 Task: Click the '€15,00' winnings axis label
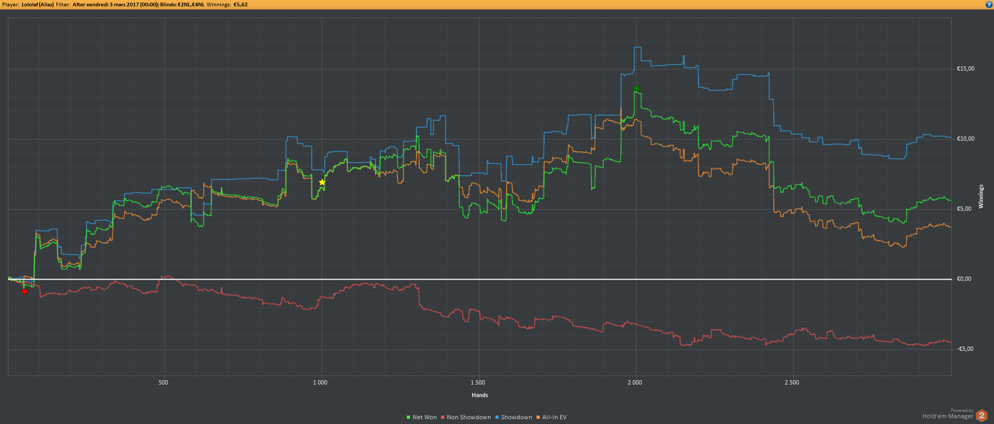(x=966, y=69)
